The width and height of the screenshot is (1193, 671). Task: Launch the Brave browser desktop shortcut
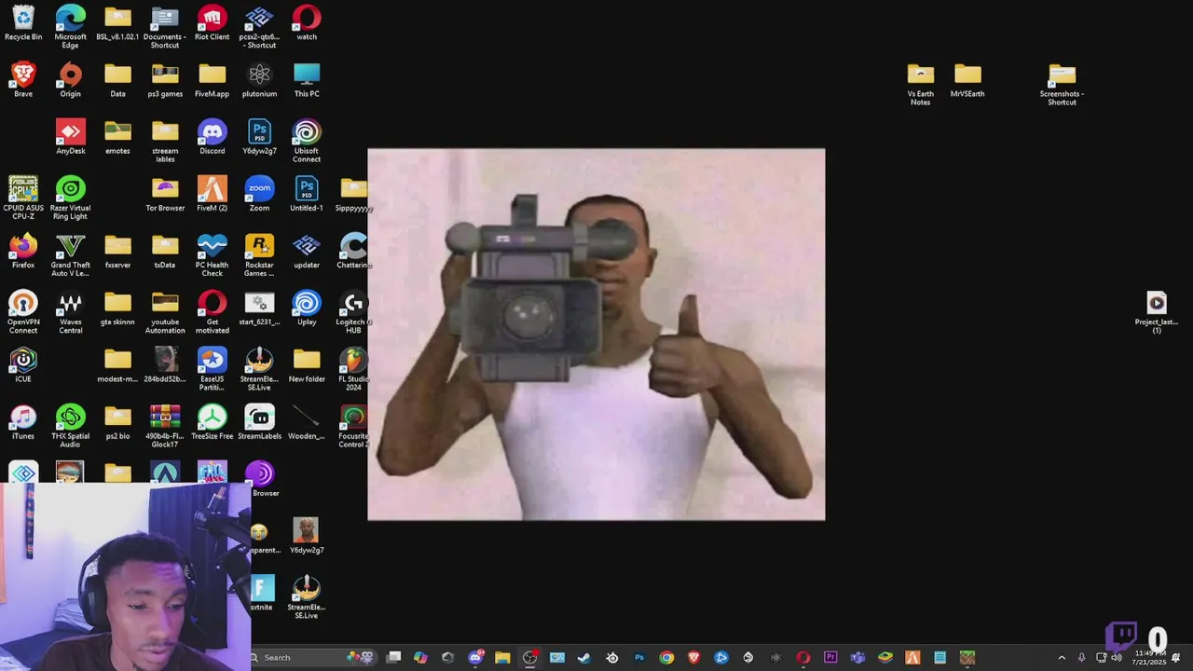coord(23,79)
